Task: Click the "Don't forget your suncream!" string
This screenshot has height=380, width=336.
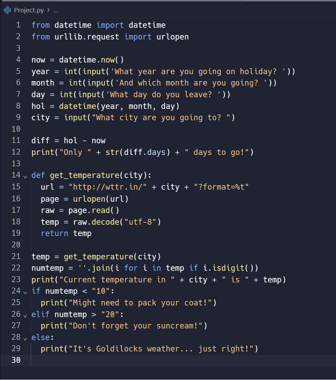Action: [x=135, y=326]
